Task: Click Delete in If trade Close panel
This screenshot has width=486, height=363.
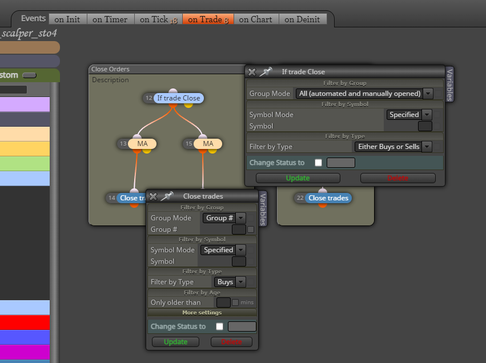Action: (398, 178)
